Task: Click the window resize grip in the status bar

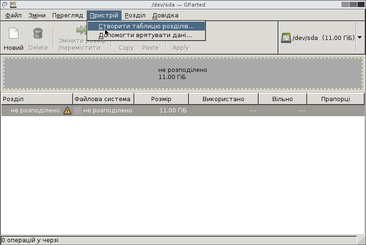Action: pyautogui.click(x=361, y=240)
